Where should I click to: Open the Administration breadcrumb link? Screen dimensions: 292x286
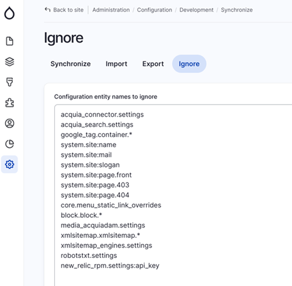click(111, 10)
